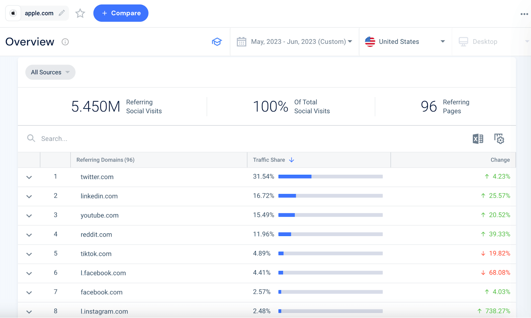Open the All Sources filter dropdown
The image size is (531, 318).
50,72
